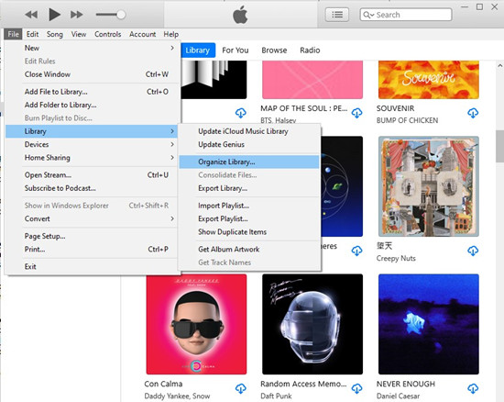
Task: Select Print menu item
Action: [x=92, y=250]
